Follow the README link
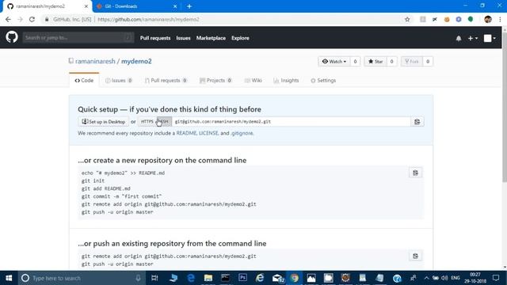Image resolution: width=507 pixels, height=285 pixels. point(186,133)
